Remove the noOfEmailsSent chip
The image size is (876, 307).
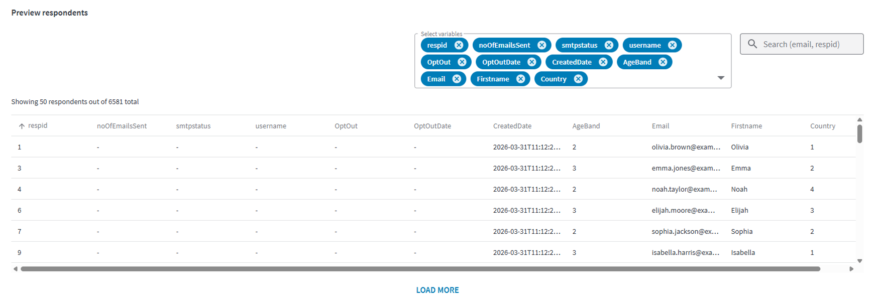[541, 45]
